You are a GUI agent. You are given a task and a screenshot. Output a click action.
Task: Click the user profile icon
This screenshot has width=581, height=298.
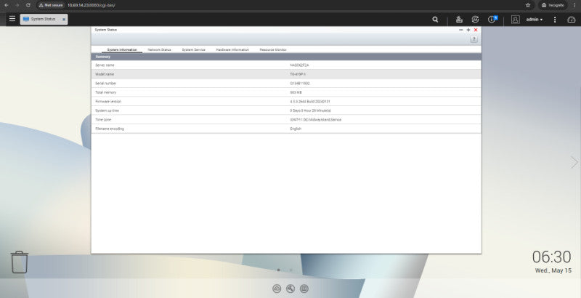pyautogui.click(x=515, y=20)
